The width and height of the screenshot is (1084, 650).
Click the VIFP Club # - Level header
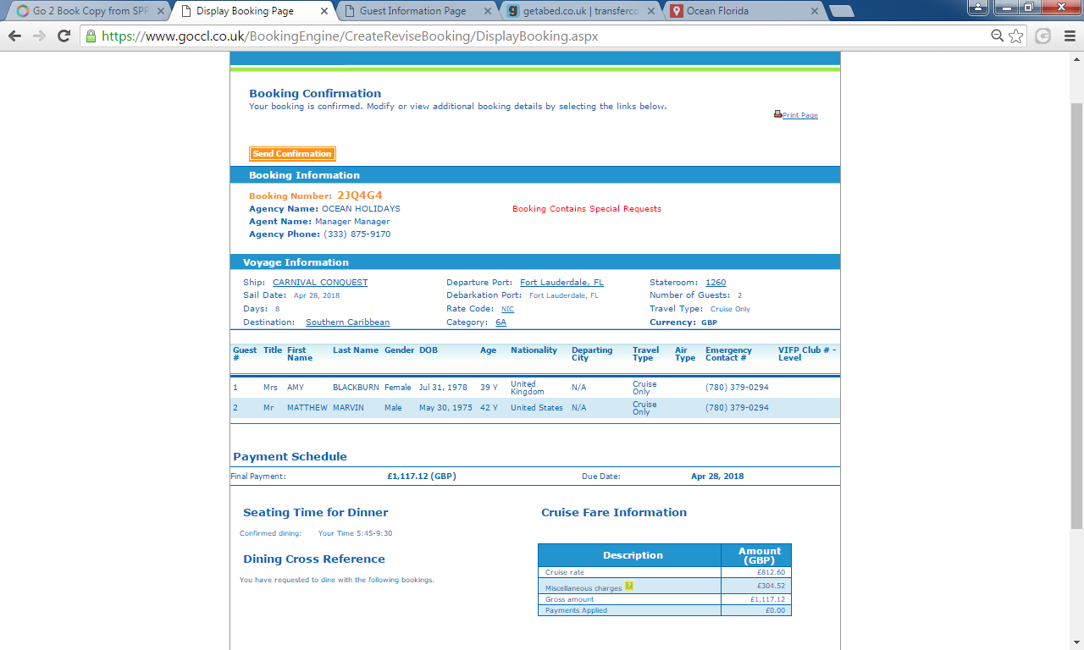tap(807, 354)
